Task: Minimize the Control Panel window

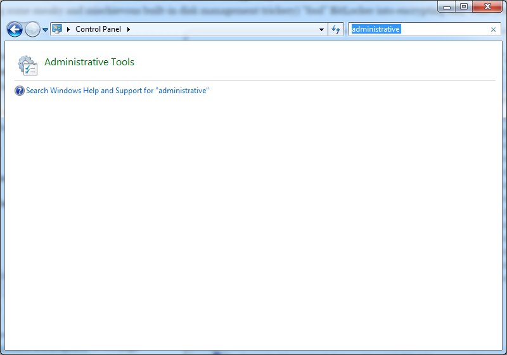Action: coord(447,7)
